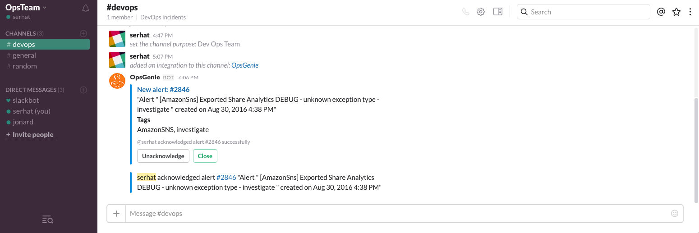The image size is (699, 233).
Task: Click the Quick Switcher icon in sidebar
Action: [x=48, y=219]
